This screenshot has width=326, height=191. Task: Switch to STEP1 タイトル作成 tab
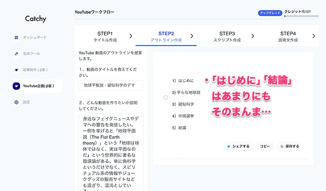click(x=105, y=36)
